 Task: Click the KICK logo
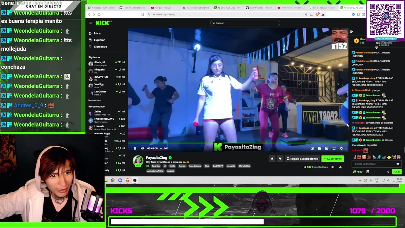tap(103, 23)
